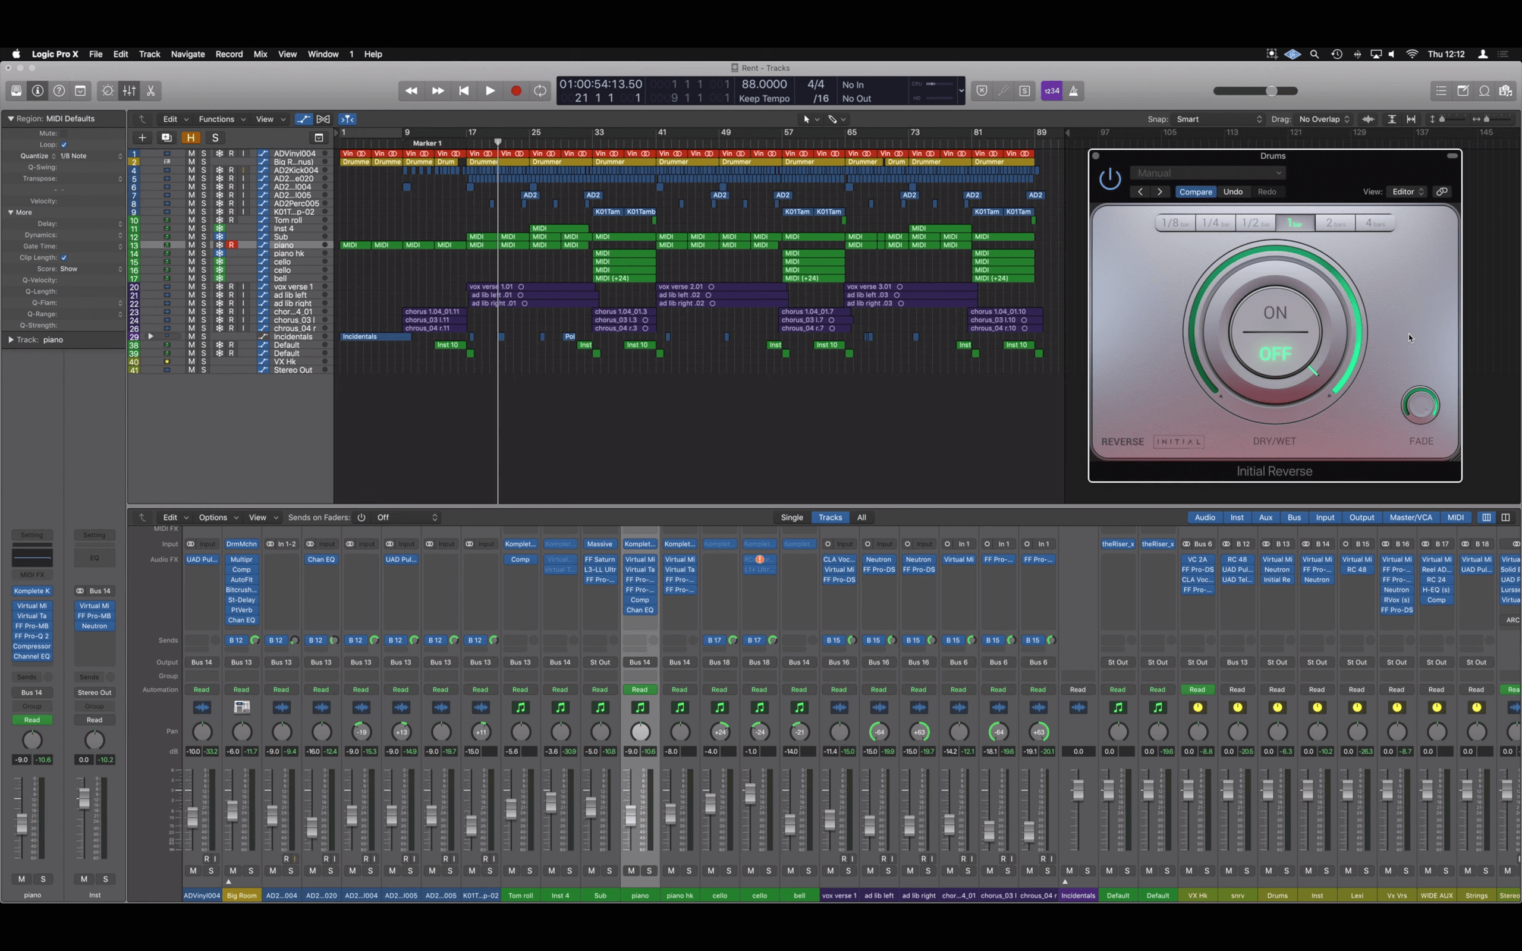Toggle the Clip Length checkbox

(64, 257)
